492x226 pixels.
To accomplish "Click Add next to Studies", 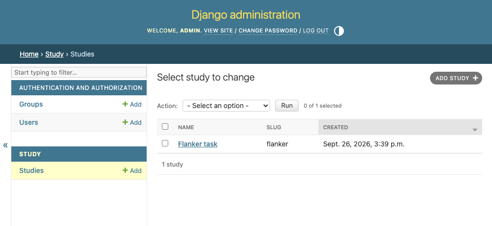I will click(132, 170).
